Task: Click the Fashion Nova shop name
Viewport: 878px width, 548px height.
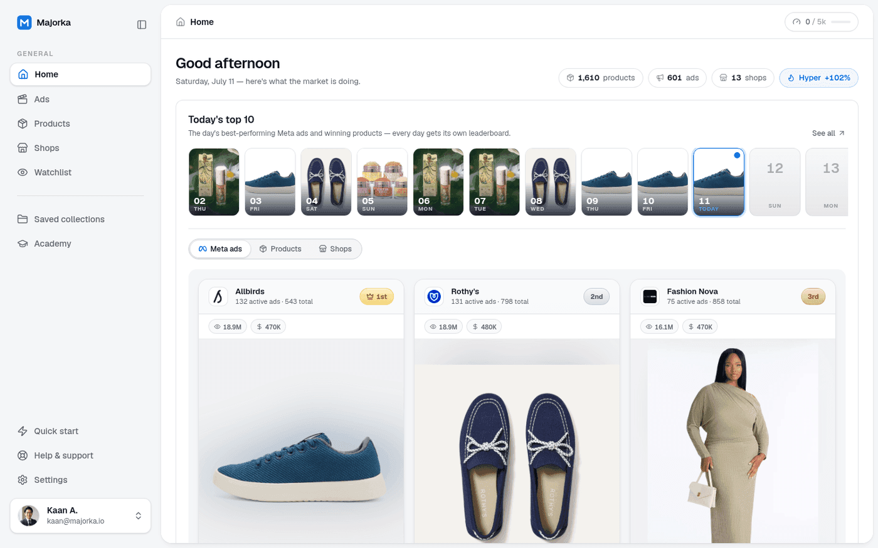Action: click(692, 291)
